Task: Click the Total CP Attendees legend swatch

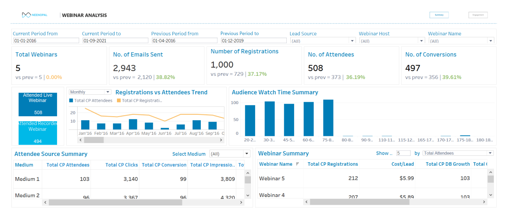Action: [x=71, y=101]
